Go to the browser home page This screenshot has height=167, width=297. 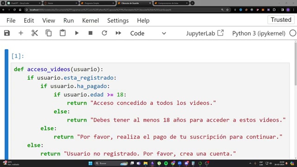(20, 10)
